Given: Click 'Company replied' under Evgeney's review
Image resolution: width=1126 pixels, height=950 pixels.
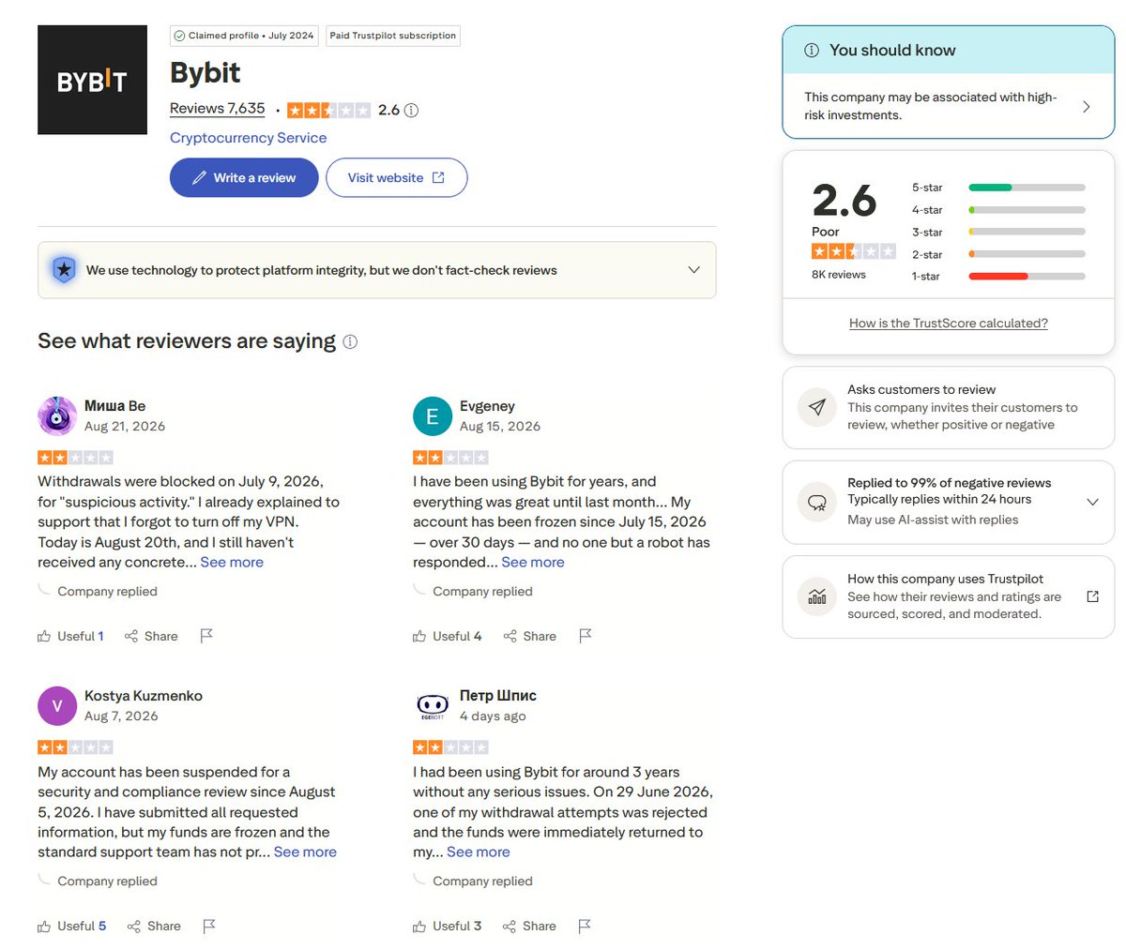Looking at the screenshot, I should point(482,592).
